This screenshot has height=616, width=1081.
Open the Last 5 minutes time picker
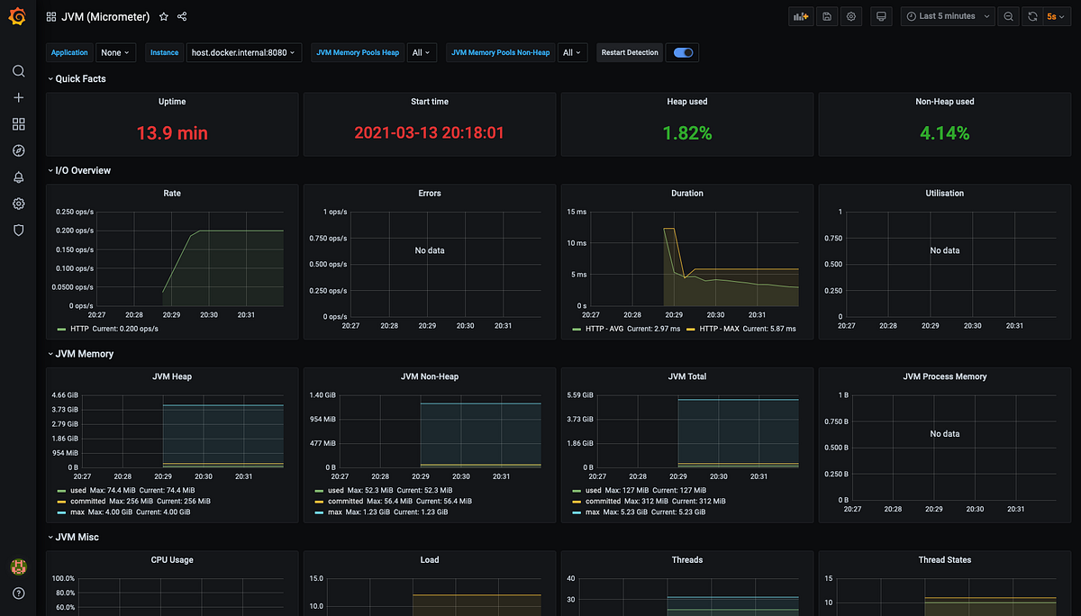[x=947, y=15]
